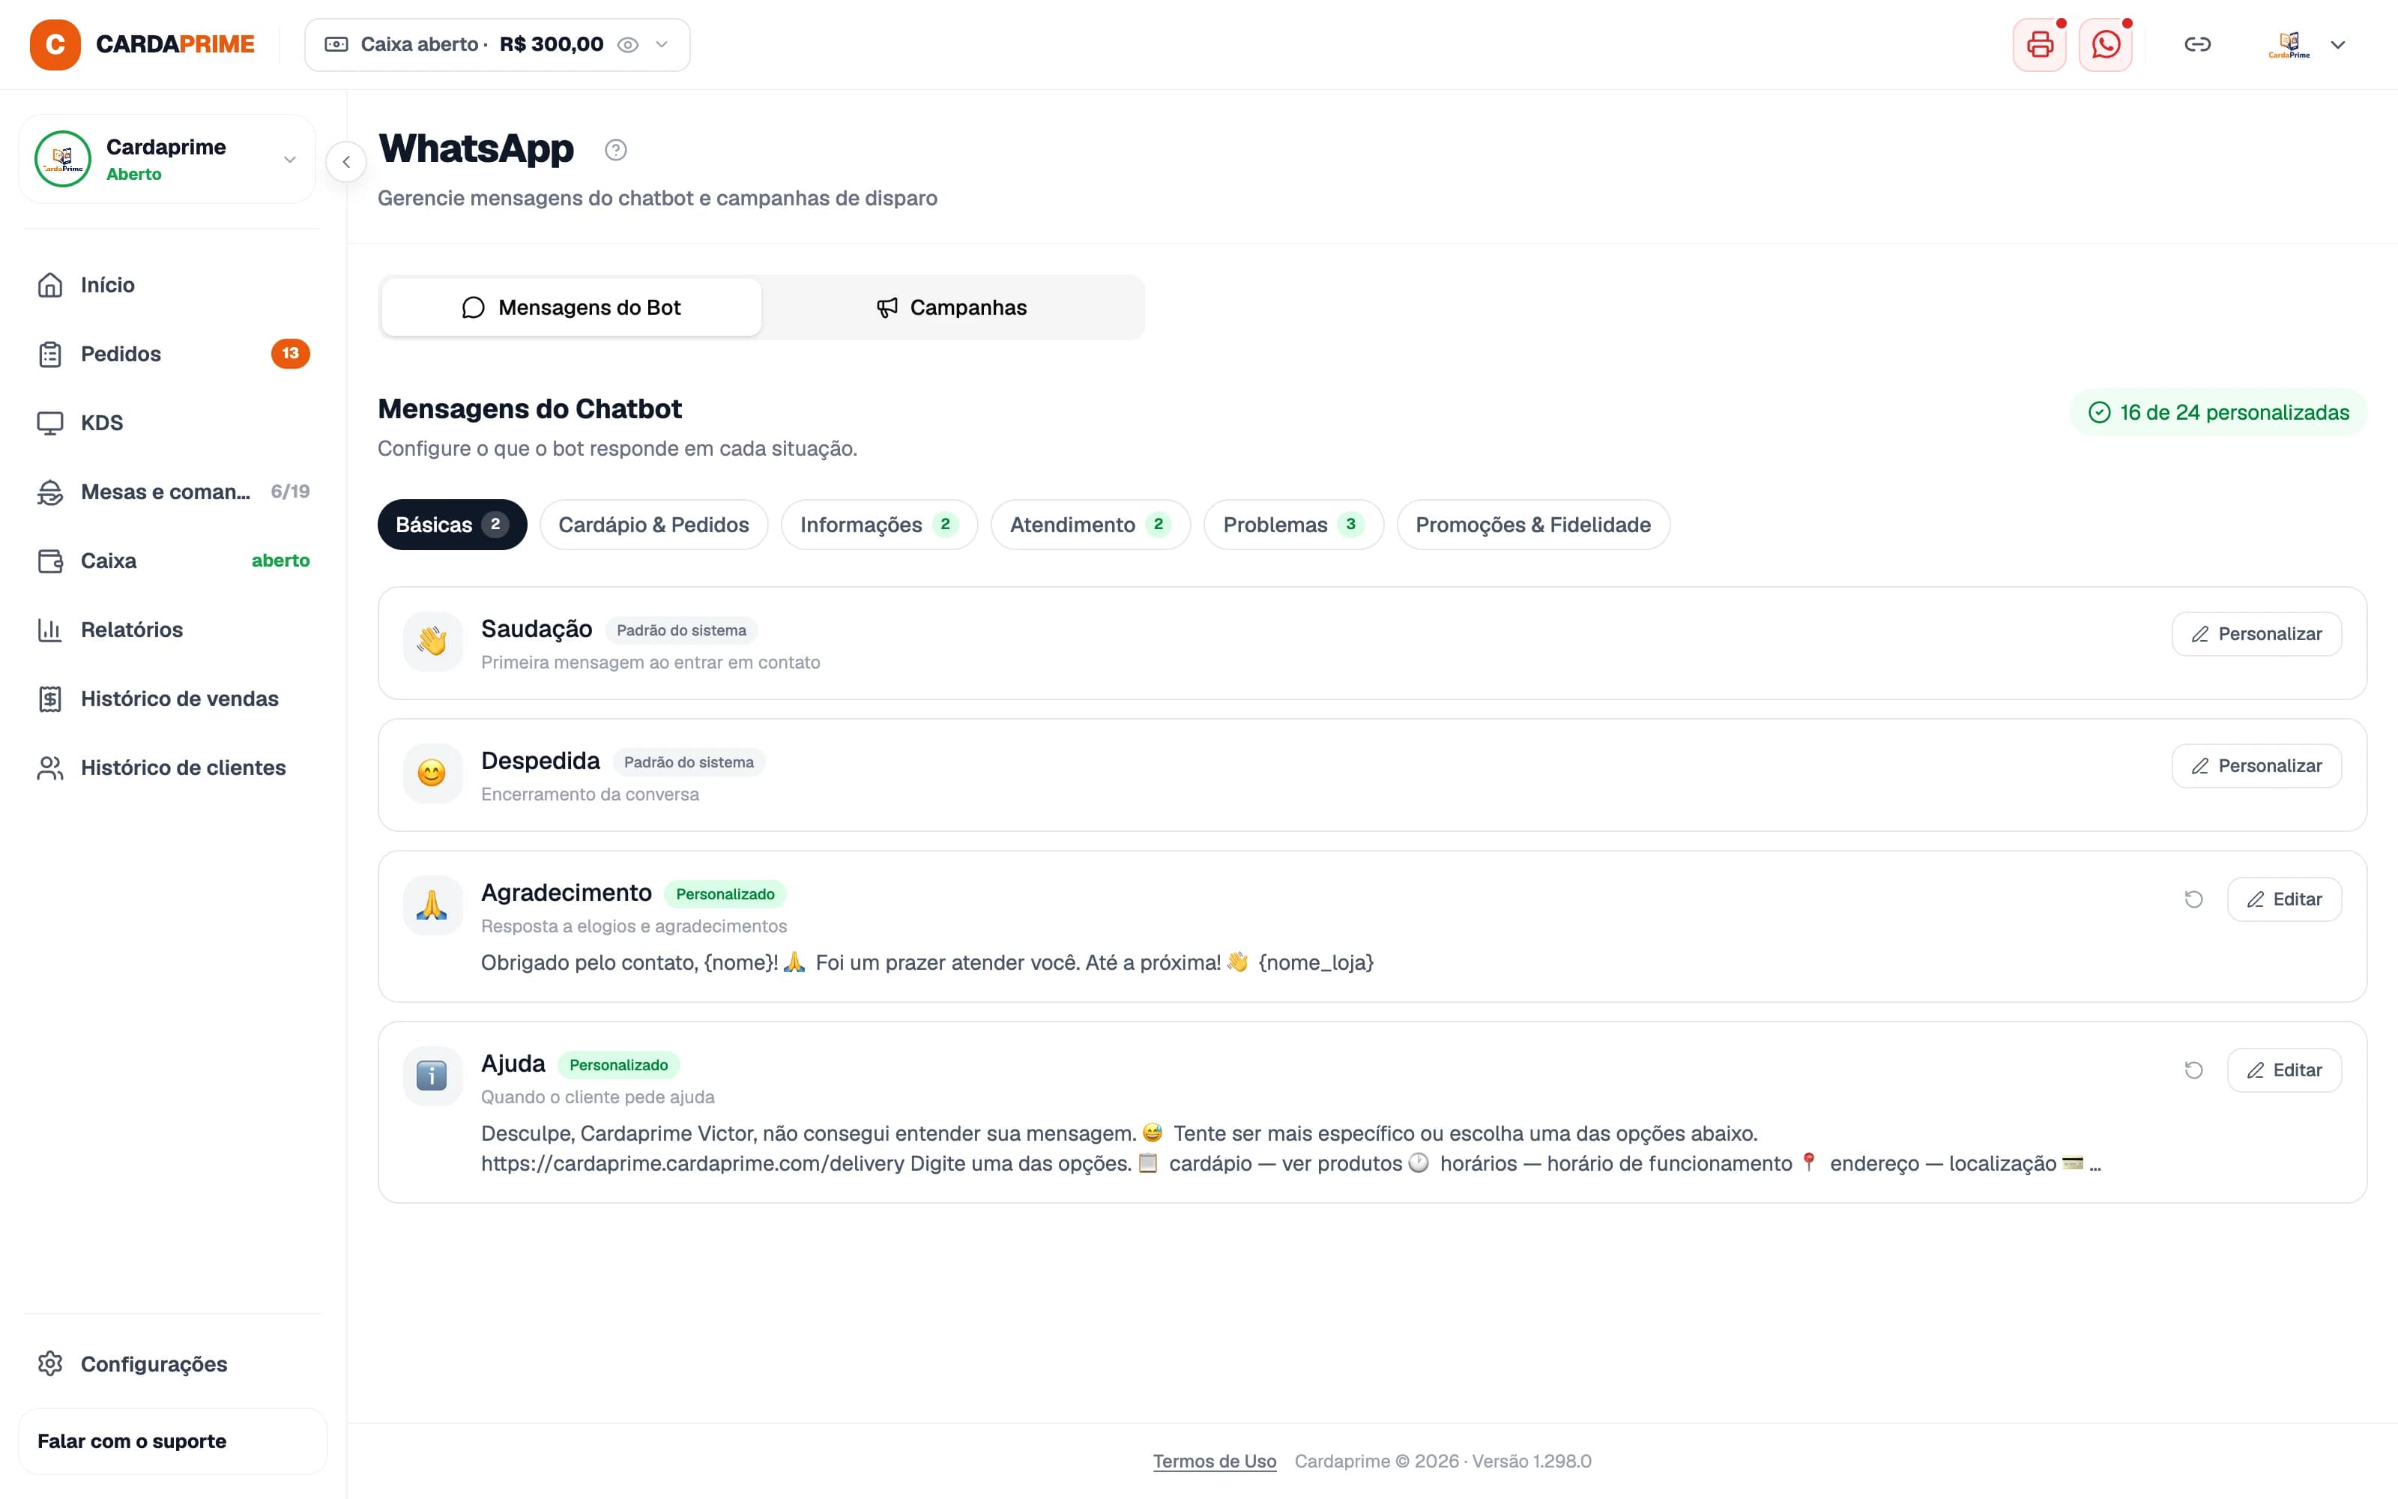Viewport: 2398px width, 1499px height.
Task: Select the Básicas category filter
Action: 452,525
